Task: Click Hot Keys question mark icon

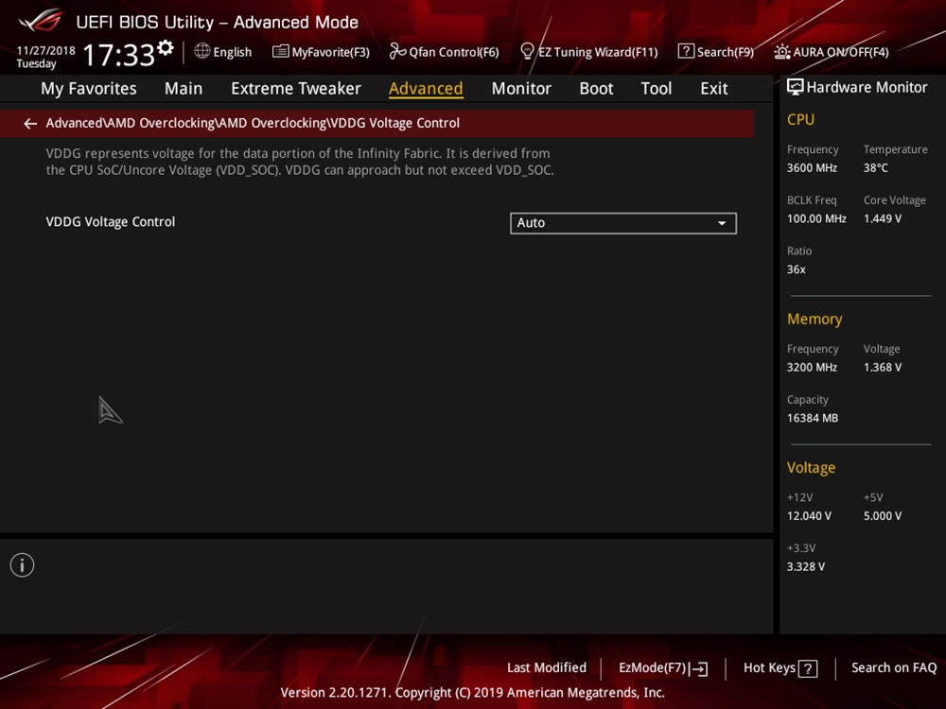Action: (808, 668)
